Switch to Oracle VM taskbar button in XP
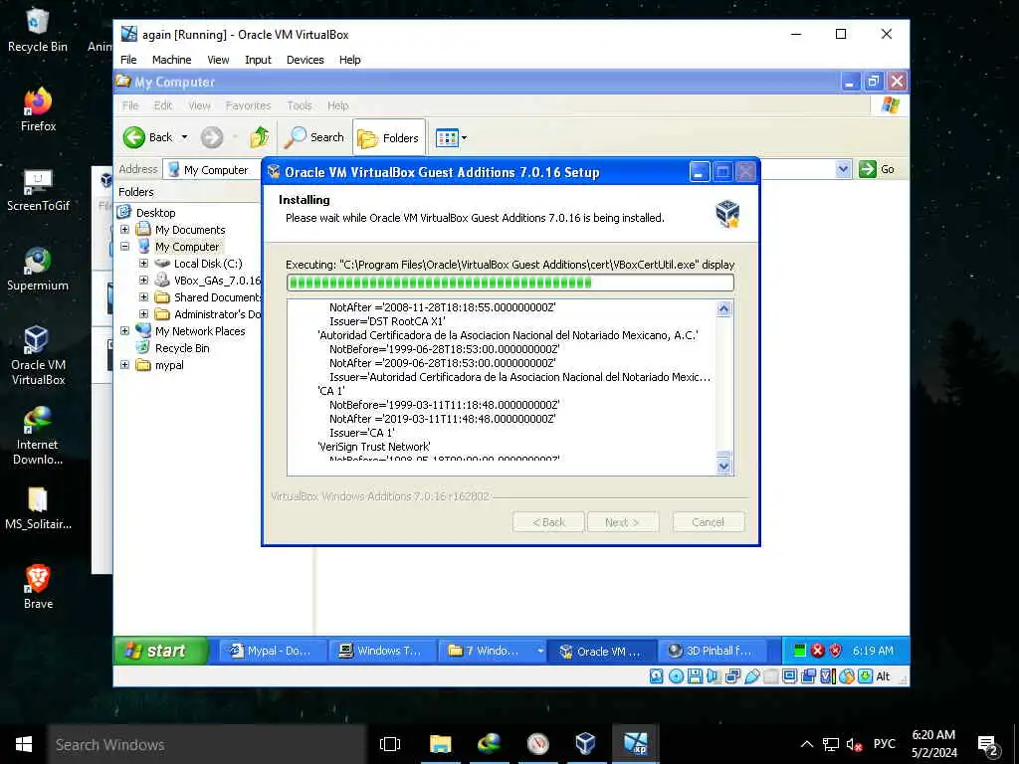 point(602,651)
